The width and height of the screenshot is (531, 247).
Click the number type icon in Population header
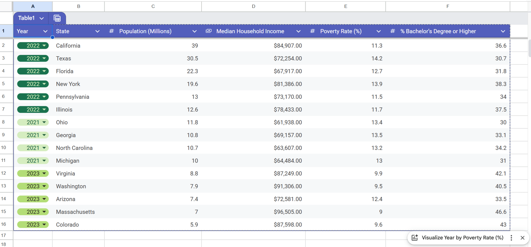pyautogui.click(x=111, y=31)
